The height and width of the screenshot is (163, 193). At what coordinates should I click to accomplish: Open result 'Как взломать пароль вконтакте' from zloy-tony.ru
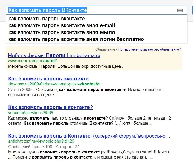point(48,79)
